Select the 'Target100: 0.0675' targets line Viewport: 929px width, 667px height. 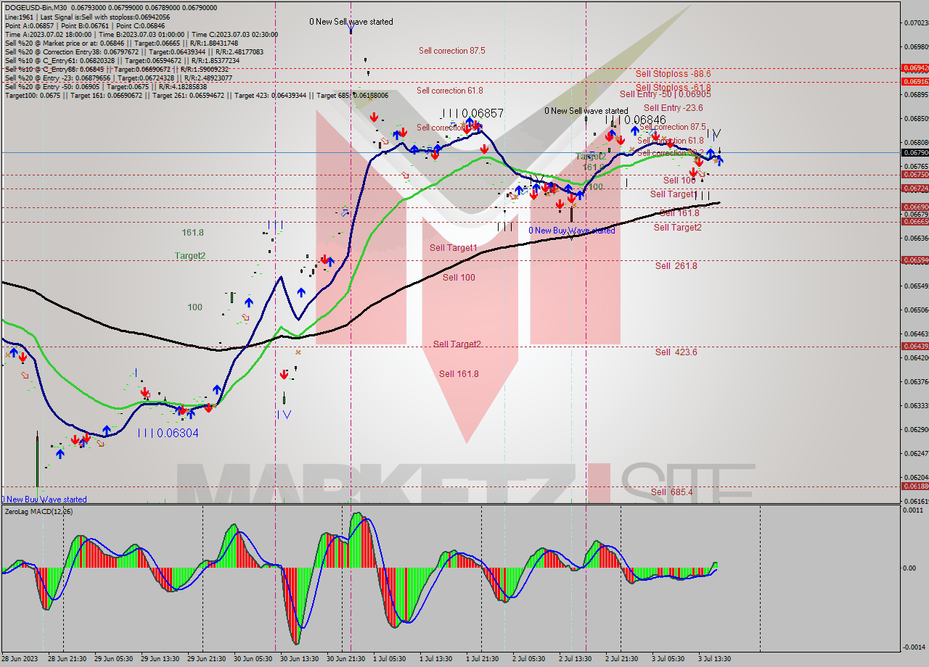(x=196, y=95)
